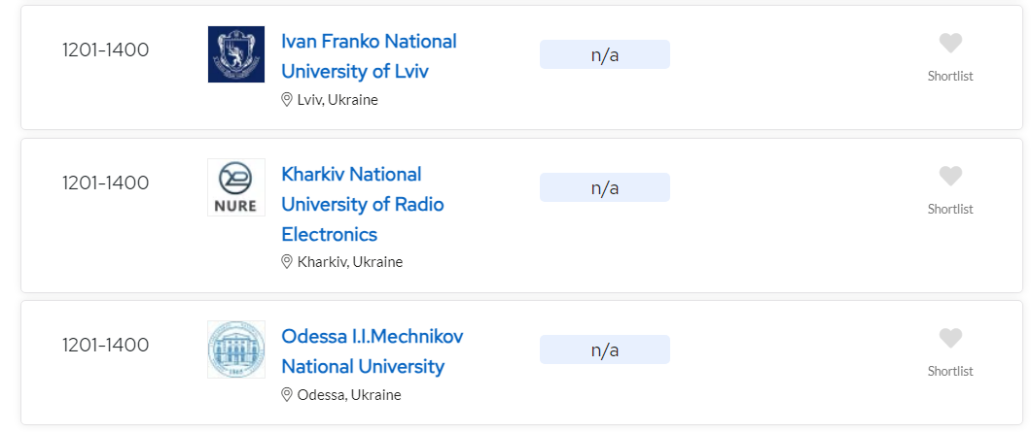Shortlist Ivan Franko University with heart icon
The image size is (1031, 432).
[950, 44]
